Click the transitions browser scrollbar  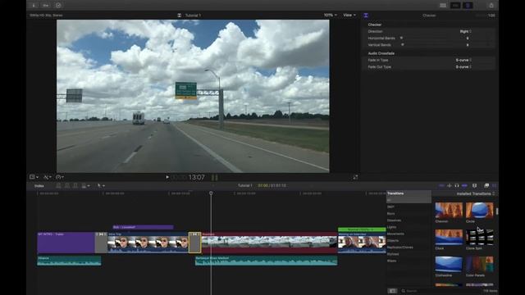tap(497, 211)
